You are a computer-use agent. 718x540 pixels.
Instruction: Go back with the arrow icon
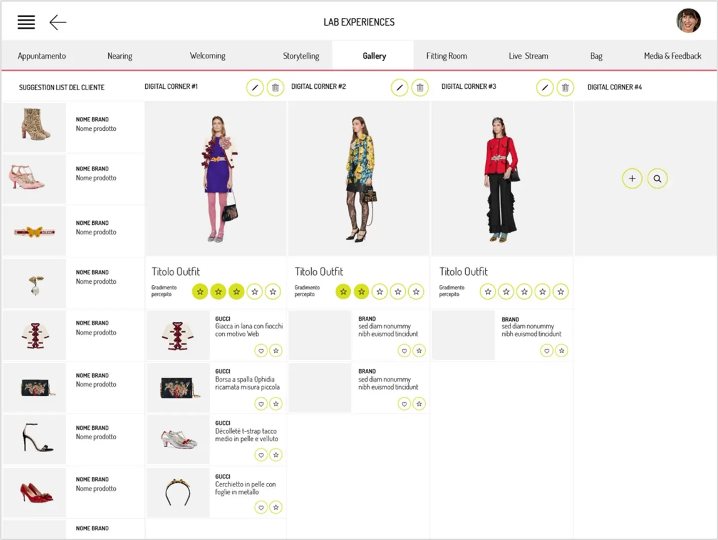(x=58, y=22)
